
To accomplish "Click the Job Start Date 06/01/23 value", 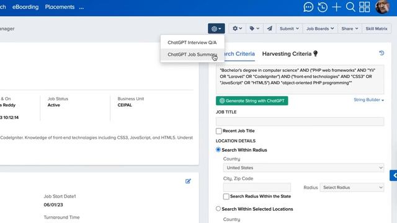I will [53, 205].
